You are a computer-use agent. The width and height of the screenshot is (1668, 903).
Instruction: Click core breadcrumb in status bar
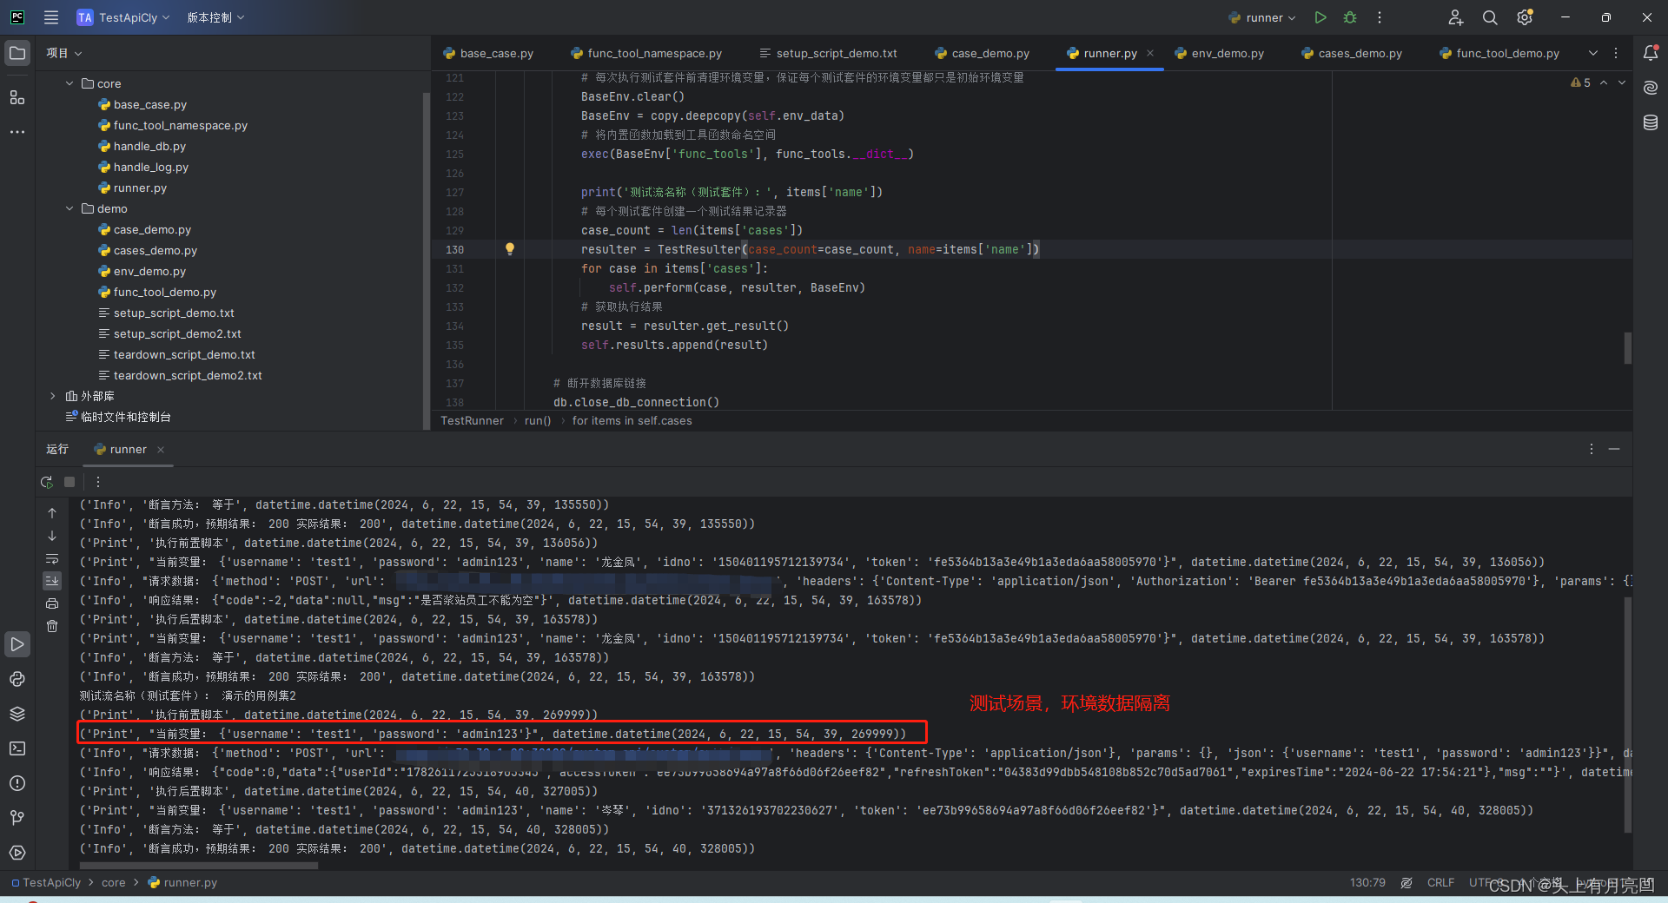click(x=113, y=882)
